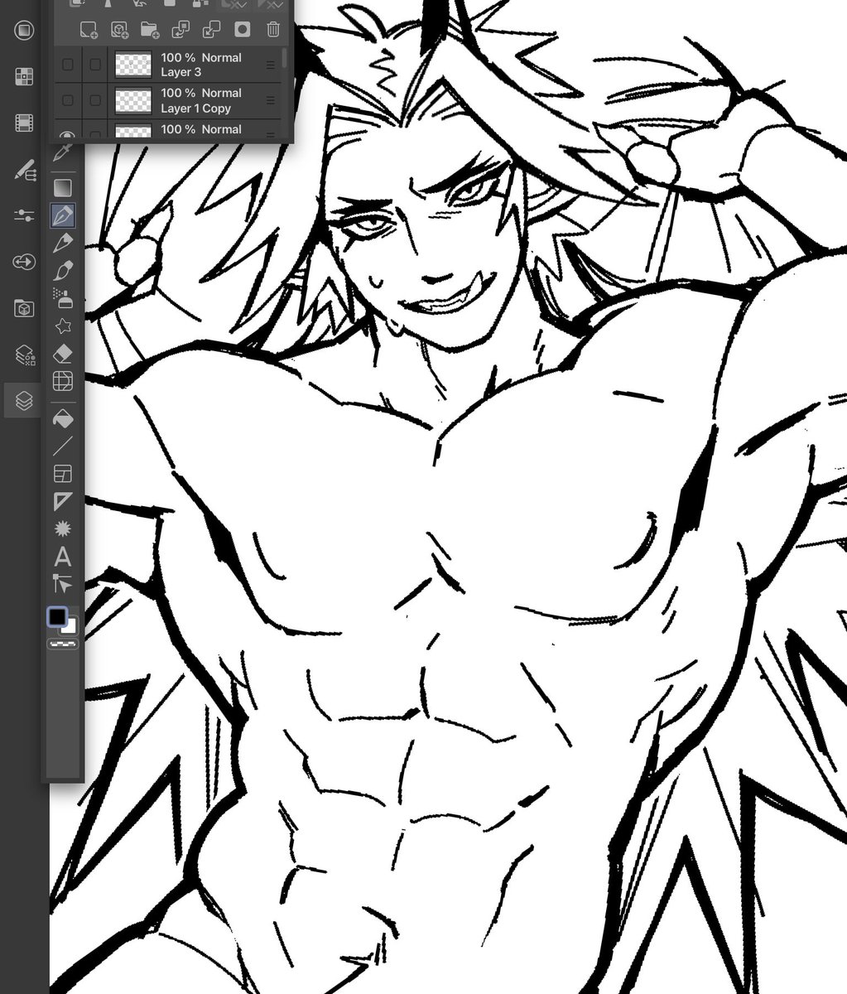
Task: Select the star-shaped Decoration tool
Action: click(x=63, y=326)
